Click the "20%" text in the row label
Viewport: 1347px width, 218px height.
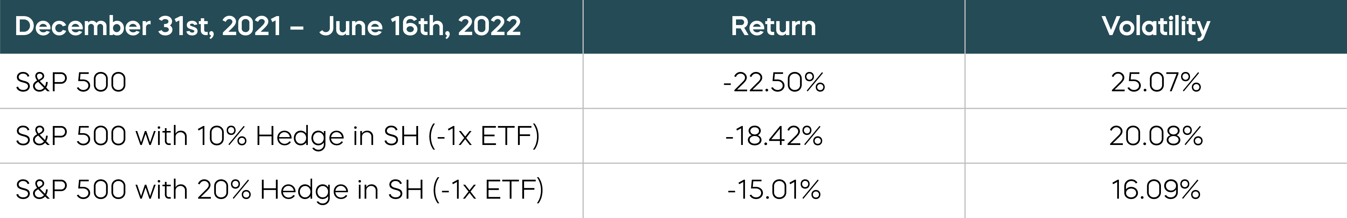click(x=224, y=190)
